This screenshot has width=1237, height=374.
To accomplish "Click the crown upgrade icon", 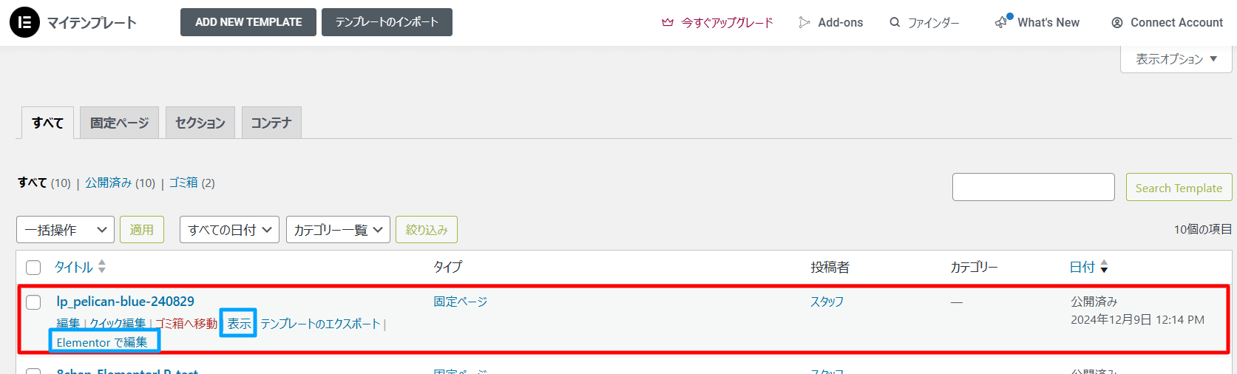I will [x=668, y=23].
